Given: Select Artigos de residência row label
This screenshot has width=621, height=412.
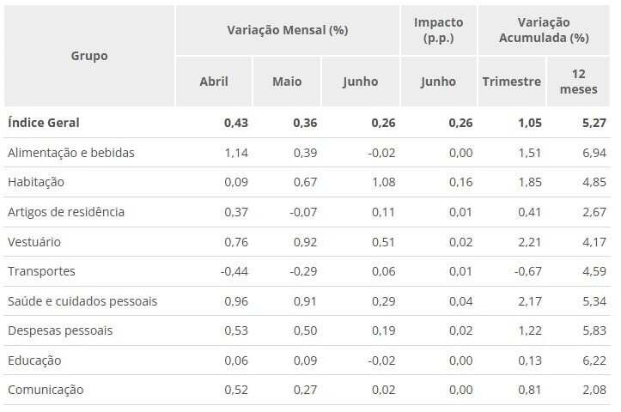Looking at the screenshot, I should 65,212.
